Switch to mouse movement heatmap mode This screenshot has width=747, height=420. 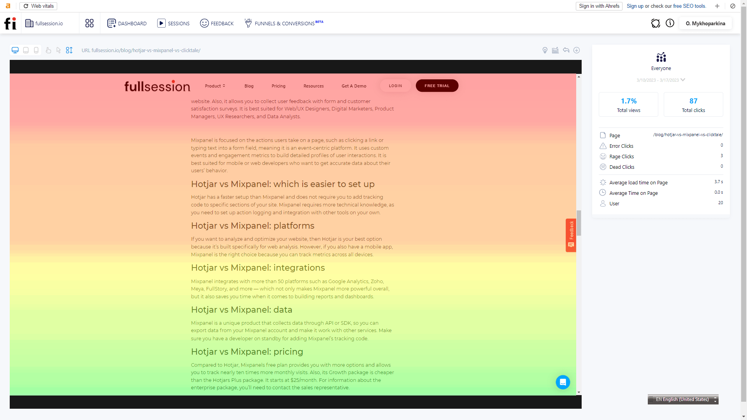point(58,50)
